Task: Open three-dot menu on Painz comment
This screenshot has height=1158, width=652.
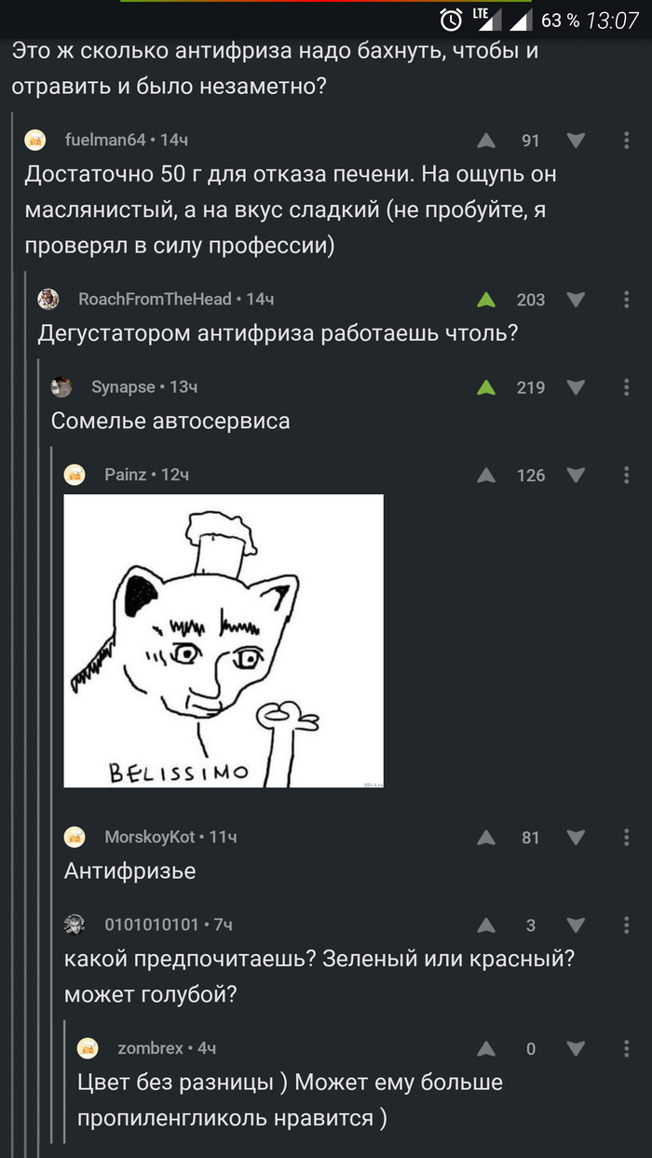Action: pos(626,475)
